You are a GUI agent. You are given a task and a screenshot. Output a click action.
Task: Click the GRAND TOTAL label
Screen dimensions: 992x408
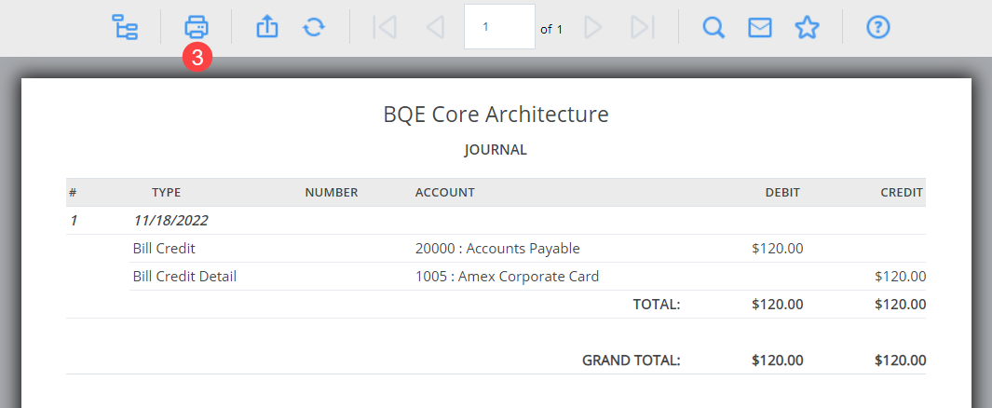632,360
